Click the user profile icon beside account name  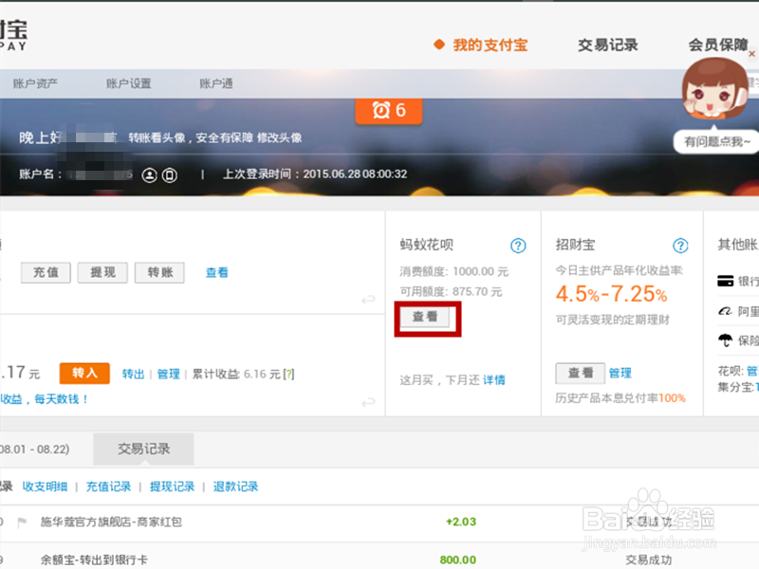(x=150, y=174)
